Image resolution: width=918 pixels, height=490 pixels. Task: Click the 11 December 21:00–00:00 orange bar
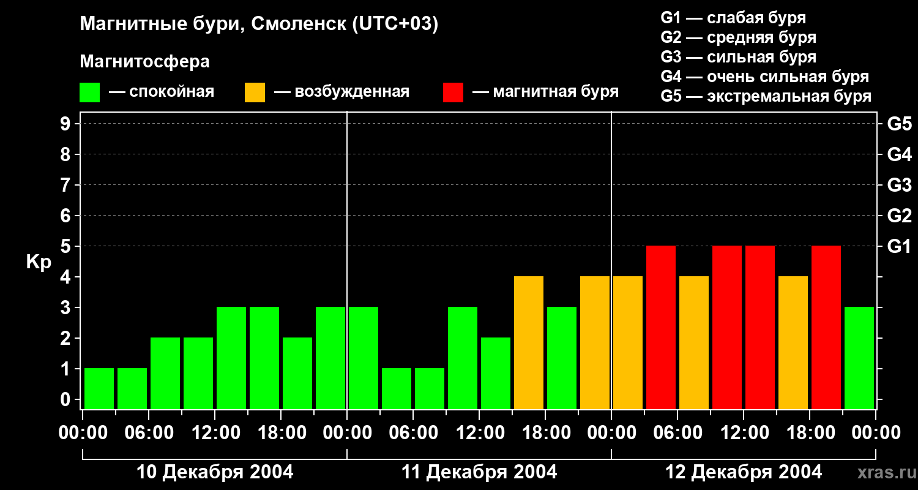point(595,342)
